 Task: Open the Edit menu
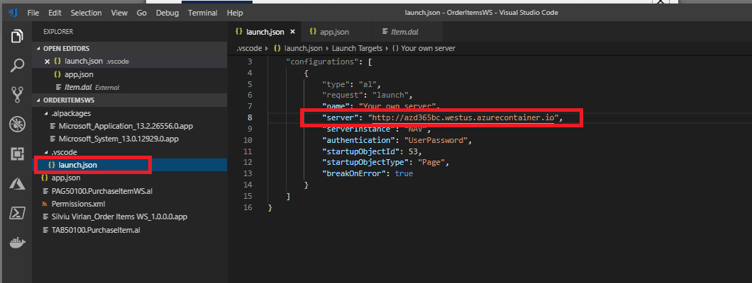pyautogui.click(x=55, y=13)
